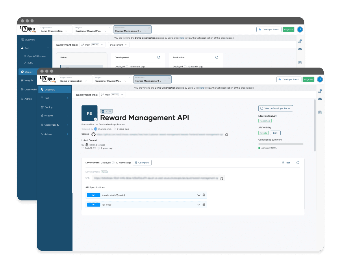Click the edit pencil on RE thumbnail

(95, 119)
